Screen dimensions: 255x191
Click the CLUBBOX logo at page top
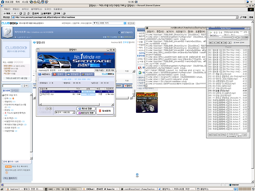click(10, 23)
